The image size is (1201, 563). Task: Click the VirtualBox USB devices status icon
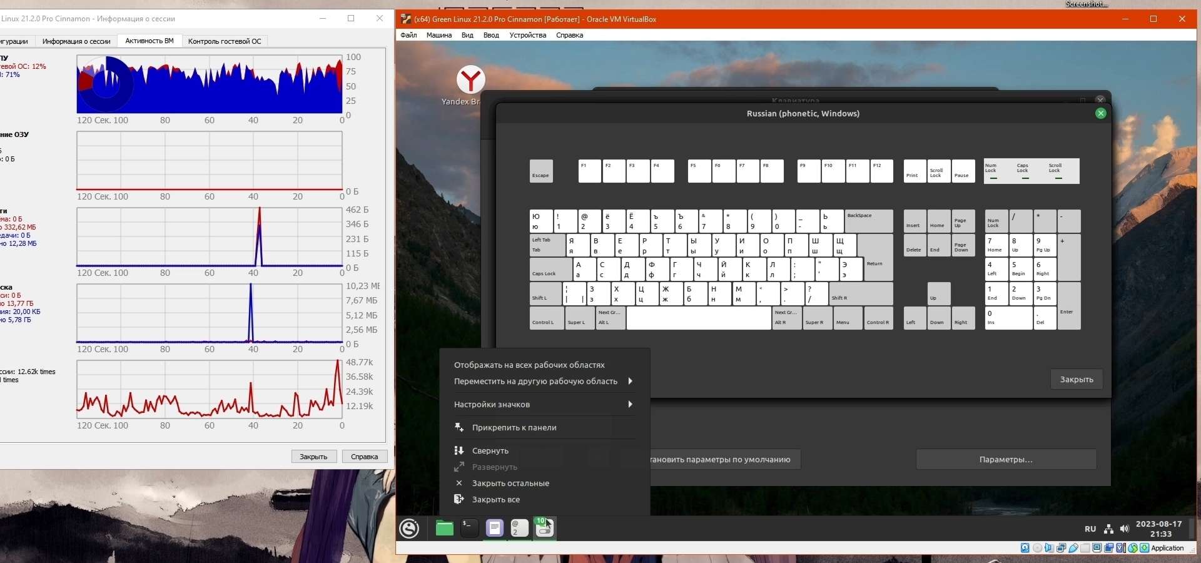(1073, 548)
